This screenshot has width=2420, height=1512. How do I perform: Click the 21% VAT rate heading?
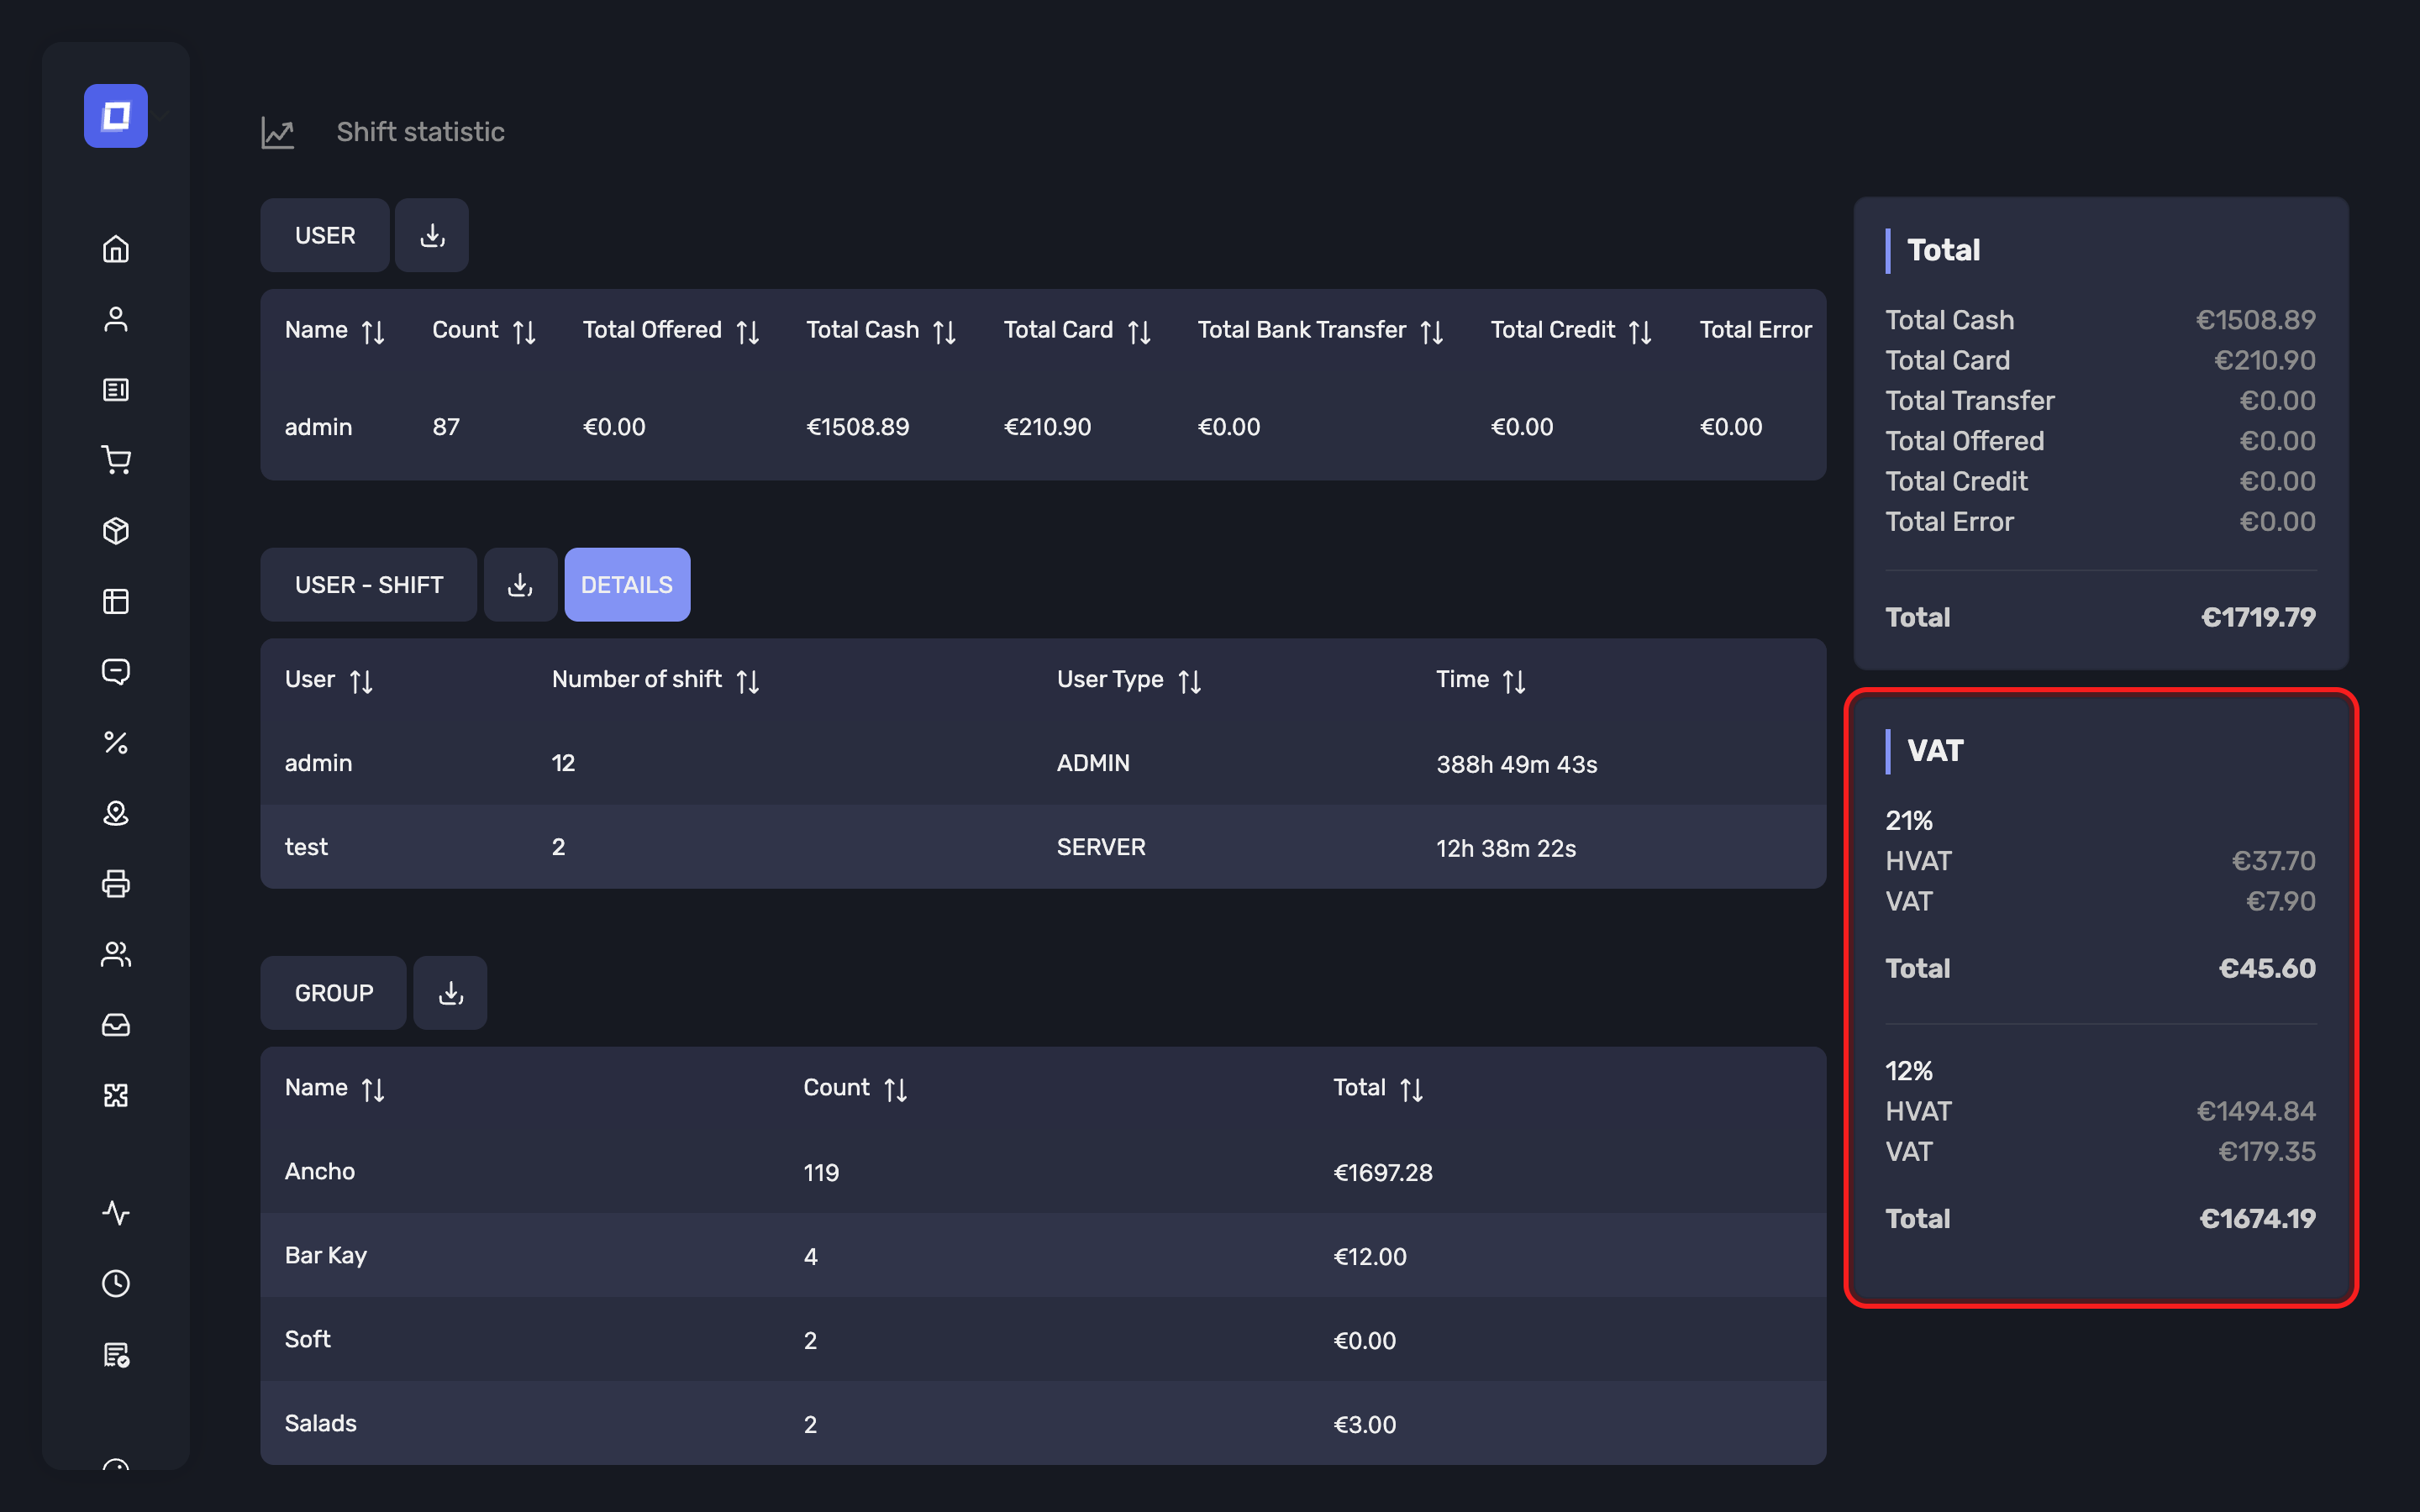click(1908, 821)
